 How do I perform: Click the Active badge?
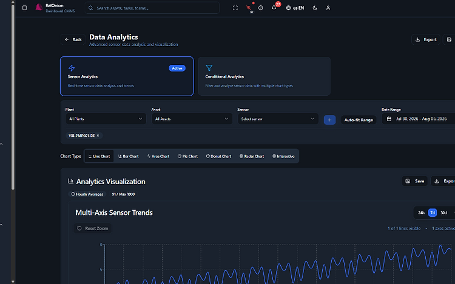coord(177,68)
